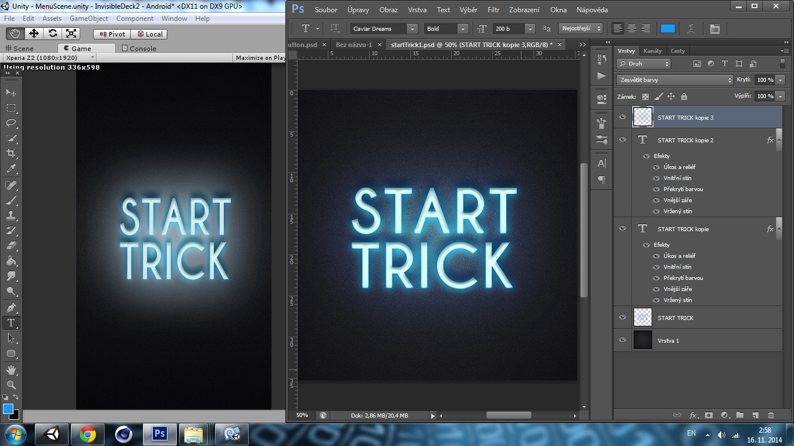Select the Spot Healing Brush tool
Viewport: 794px width, 446px height.
11,185
